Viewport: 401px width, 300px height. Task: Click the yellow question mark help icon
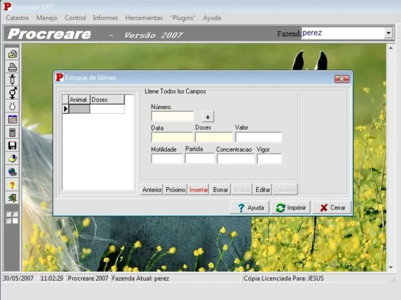pyautogui.click(x=12, y=185)
